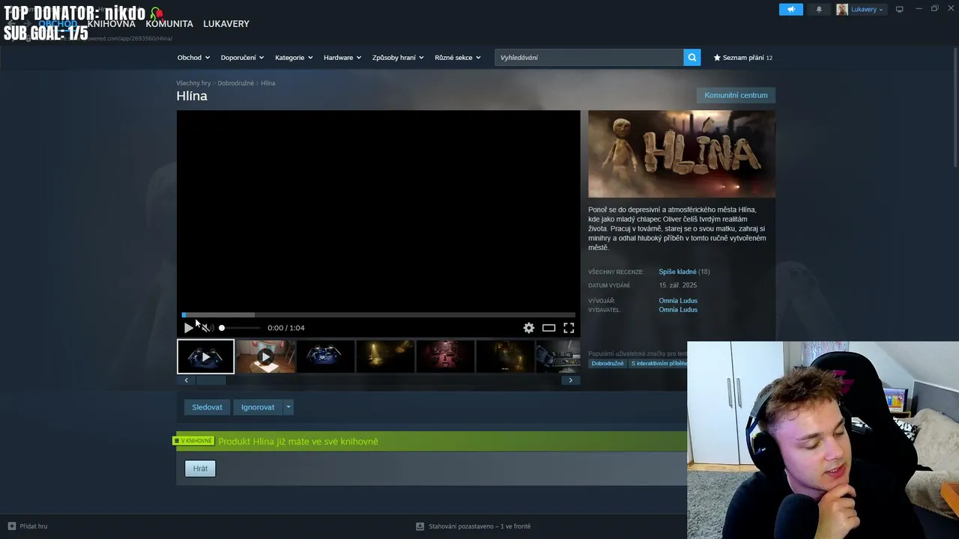
Task: Open the Hardware dropdown
Action: pos(342,58)
